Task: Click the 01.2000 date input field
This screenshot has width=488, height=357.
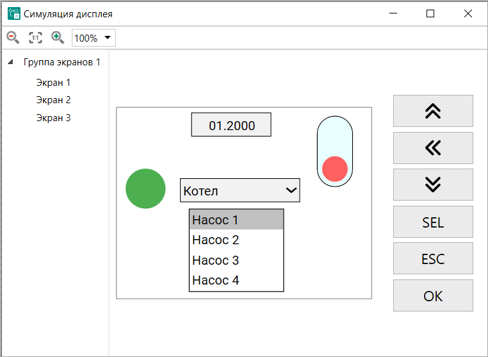Action: tap(231, 125)
